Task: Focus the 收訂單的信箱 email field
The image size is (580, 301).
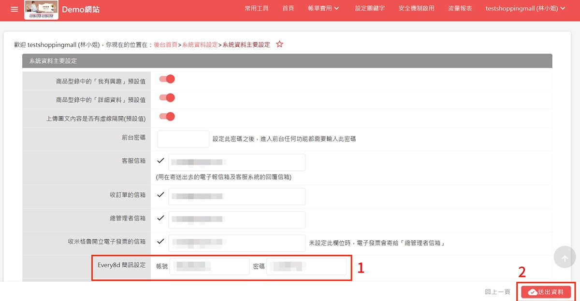Action: click(x=237, y=196)
